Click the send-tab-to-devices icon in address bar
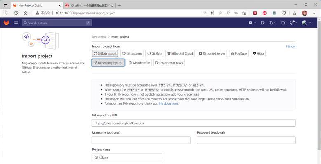321x164 pixels. (x=204, y=13)
